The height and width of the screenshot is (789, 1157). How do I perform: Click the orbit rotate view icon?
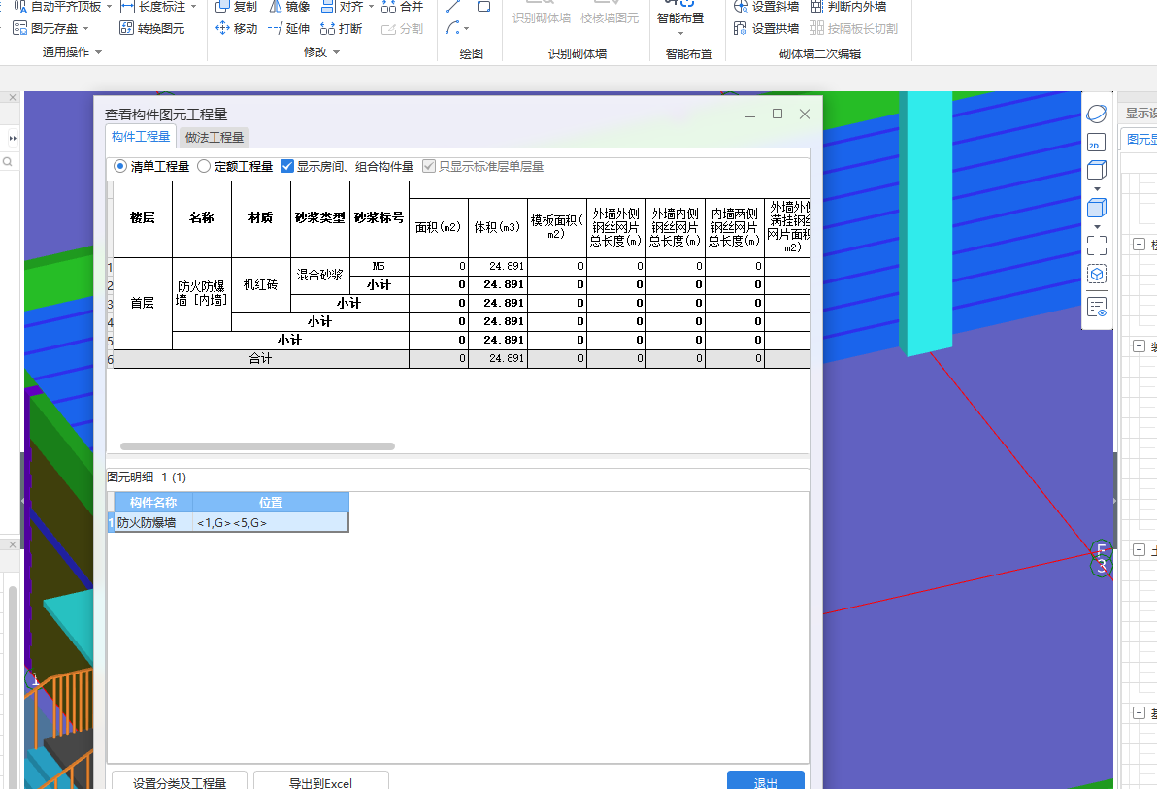[x=1097, y=114]
